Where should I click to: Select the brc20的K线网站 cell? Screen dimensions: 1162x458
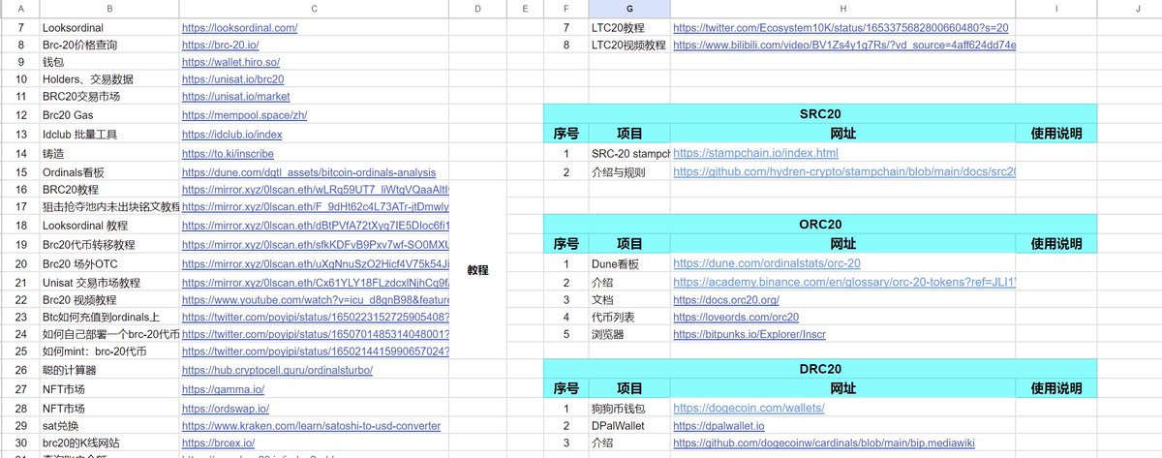[x=108, y=443]
